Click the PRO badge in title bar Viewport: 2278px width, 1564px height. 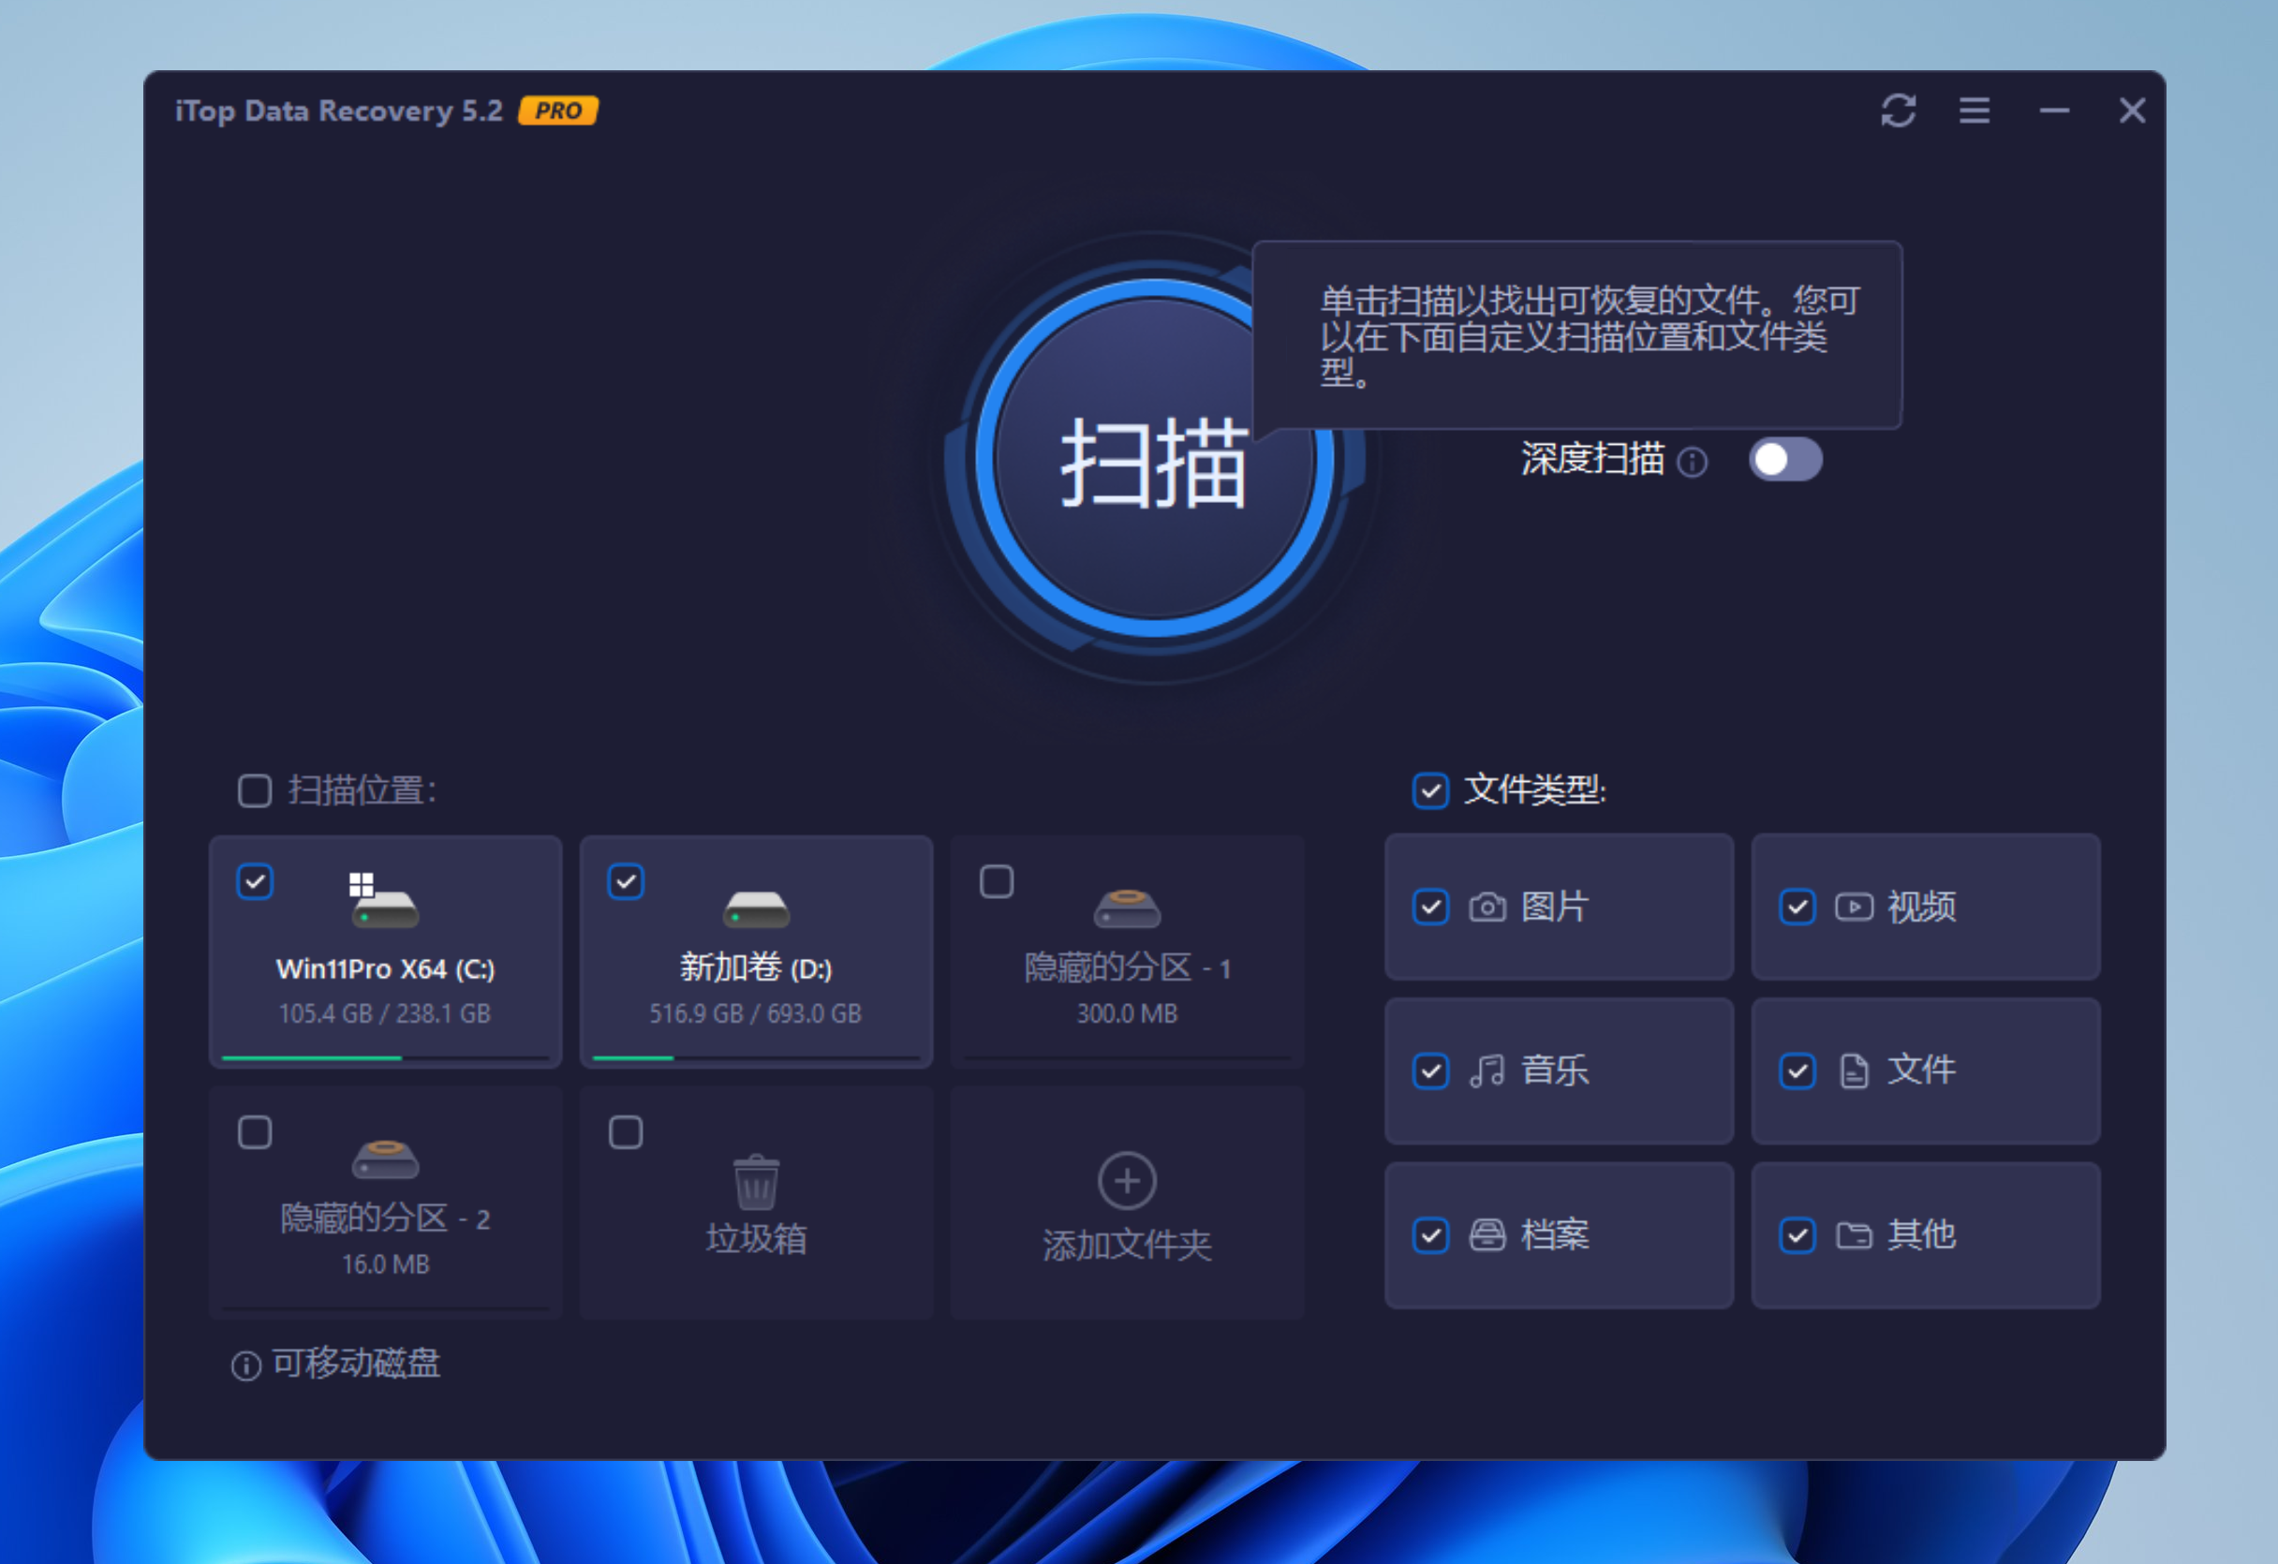pyautogui.click(x=557, y=111)
